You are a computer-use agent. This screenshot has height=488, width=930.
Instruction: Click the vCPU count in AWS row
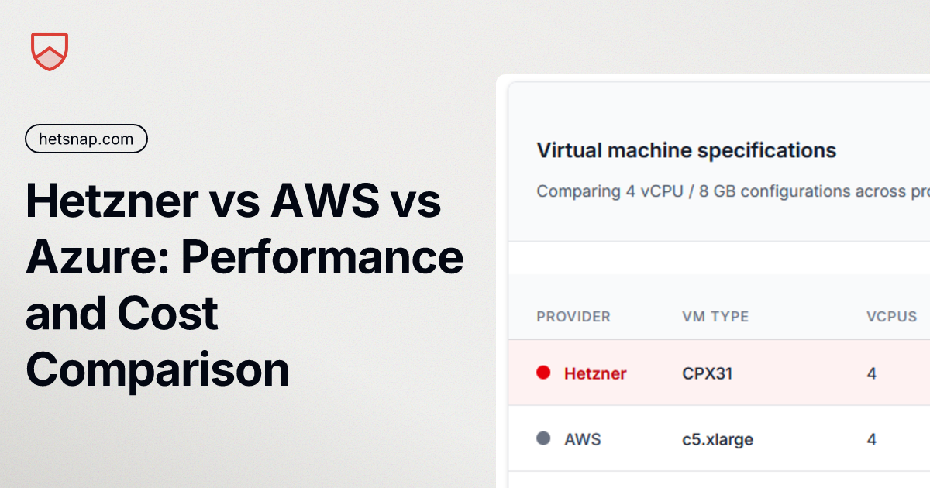(x=872, y=439)
